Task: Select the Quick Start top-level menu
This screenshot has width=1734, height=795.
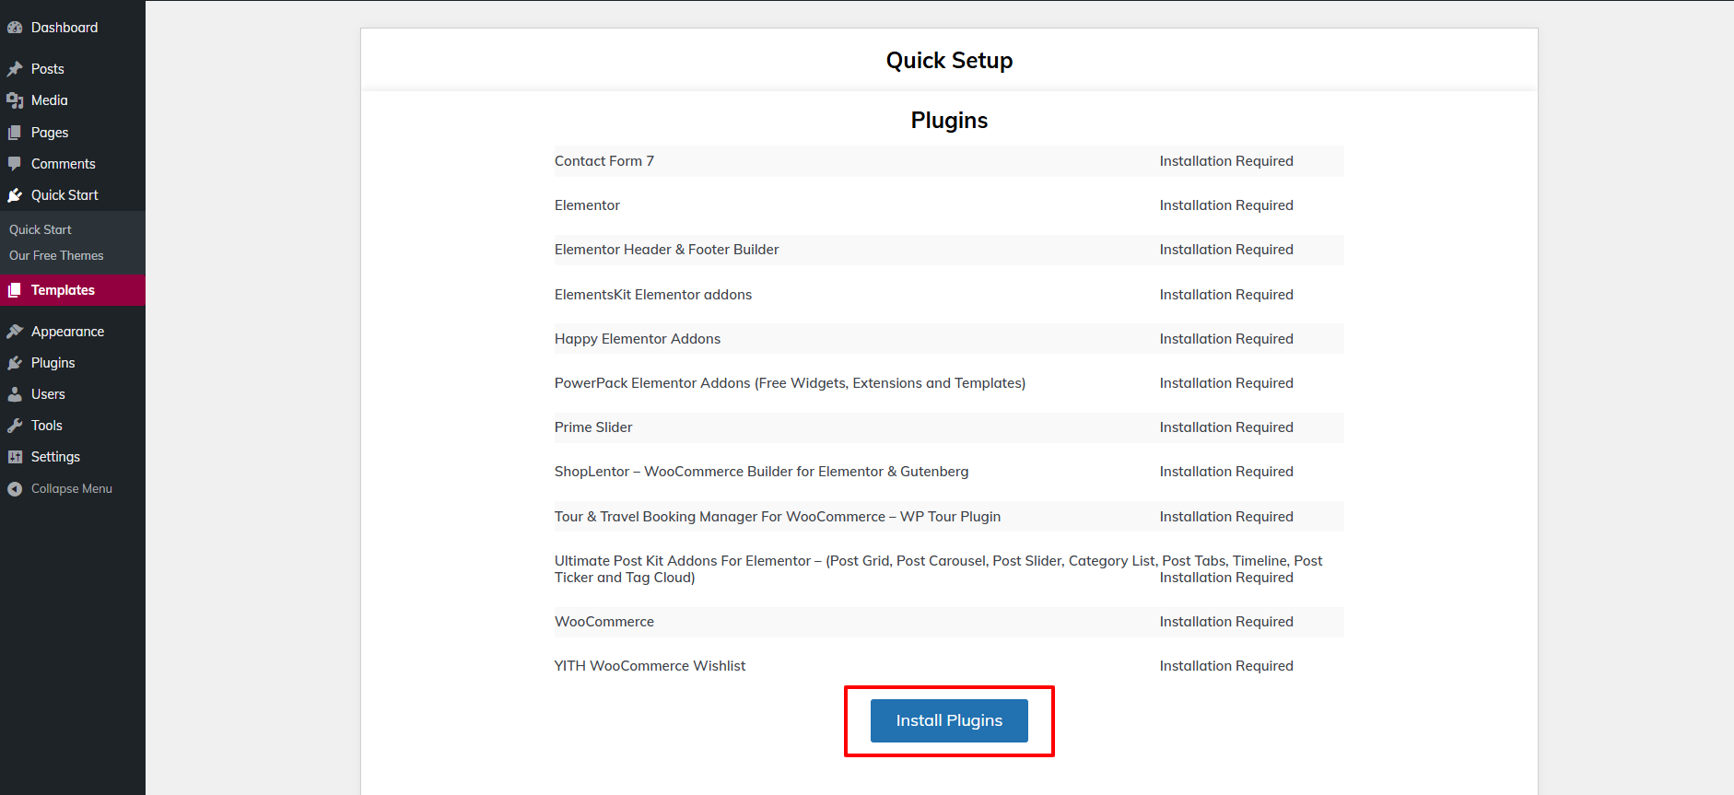Action: point(73,195)
